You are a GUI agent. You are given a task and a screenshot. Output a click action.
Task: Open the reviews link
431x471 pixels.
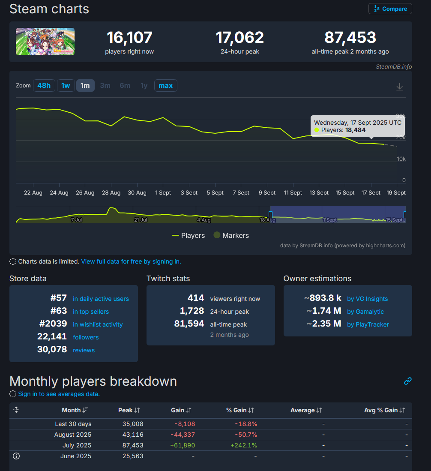click(84, 350)
